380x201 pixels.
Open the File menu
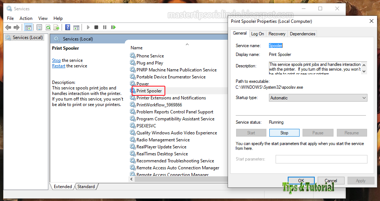coord(10,18)
